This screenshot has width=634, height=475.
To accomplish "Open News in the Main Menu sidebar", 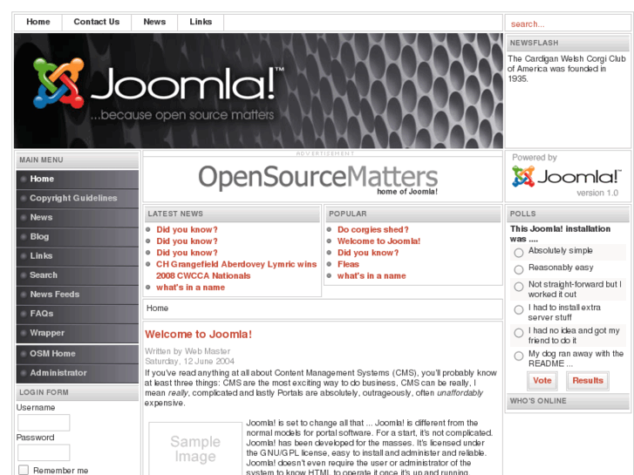I will pos(78,218).
